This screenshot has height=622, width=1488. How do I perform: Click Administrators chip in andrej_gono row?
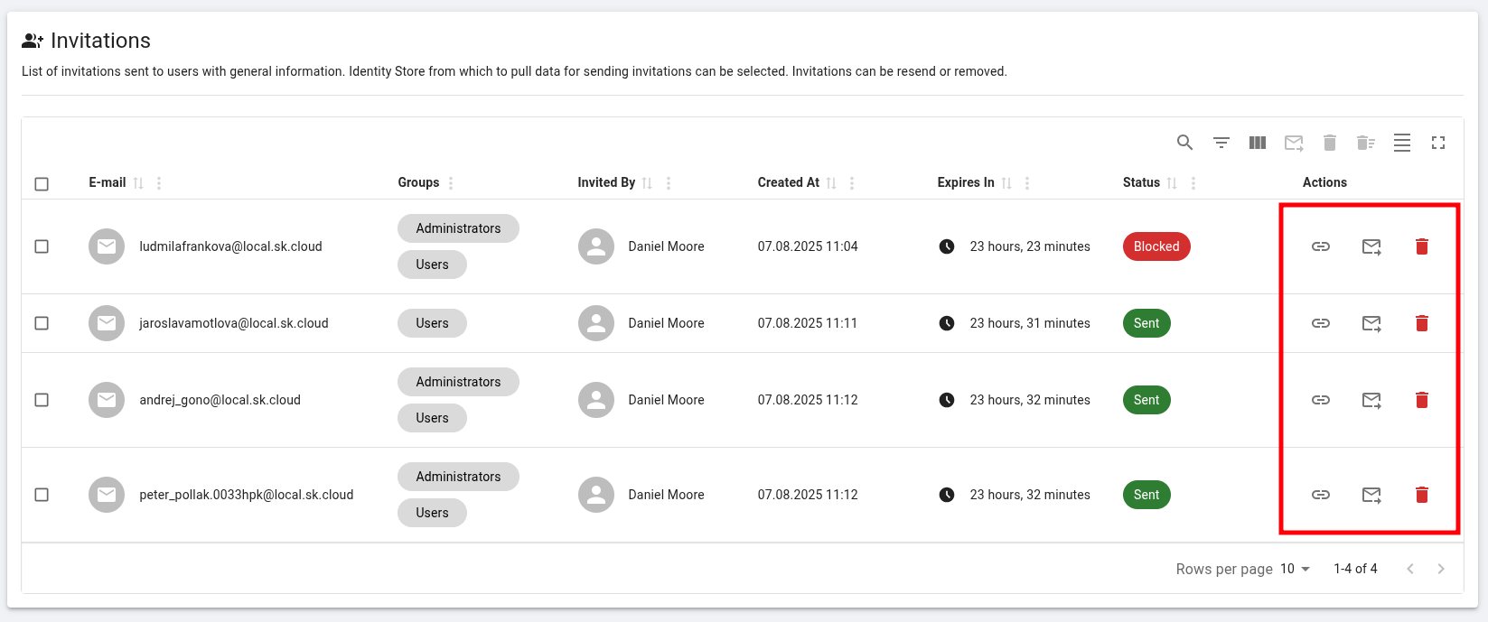458,382
